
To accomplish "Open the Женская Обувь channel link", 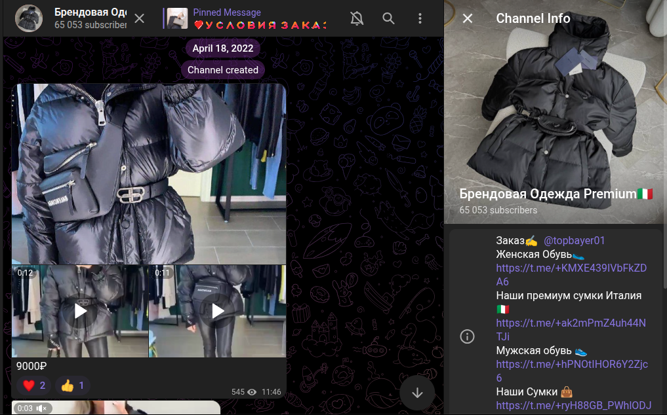I will point(571,274).
